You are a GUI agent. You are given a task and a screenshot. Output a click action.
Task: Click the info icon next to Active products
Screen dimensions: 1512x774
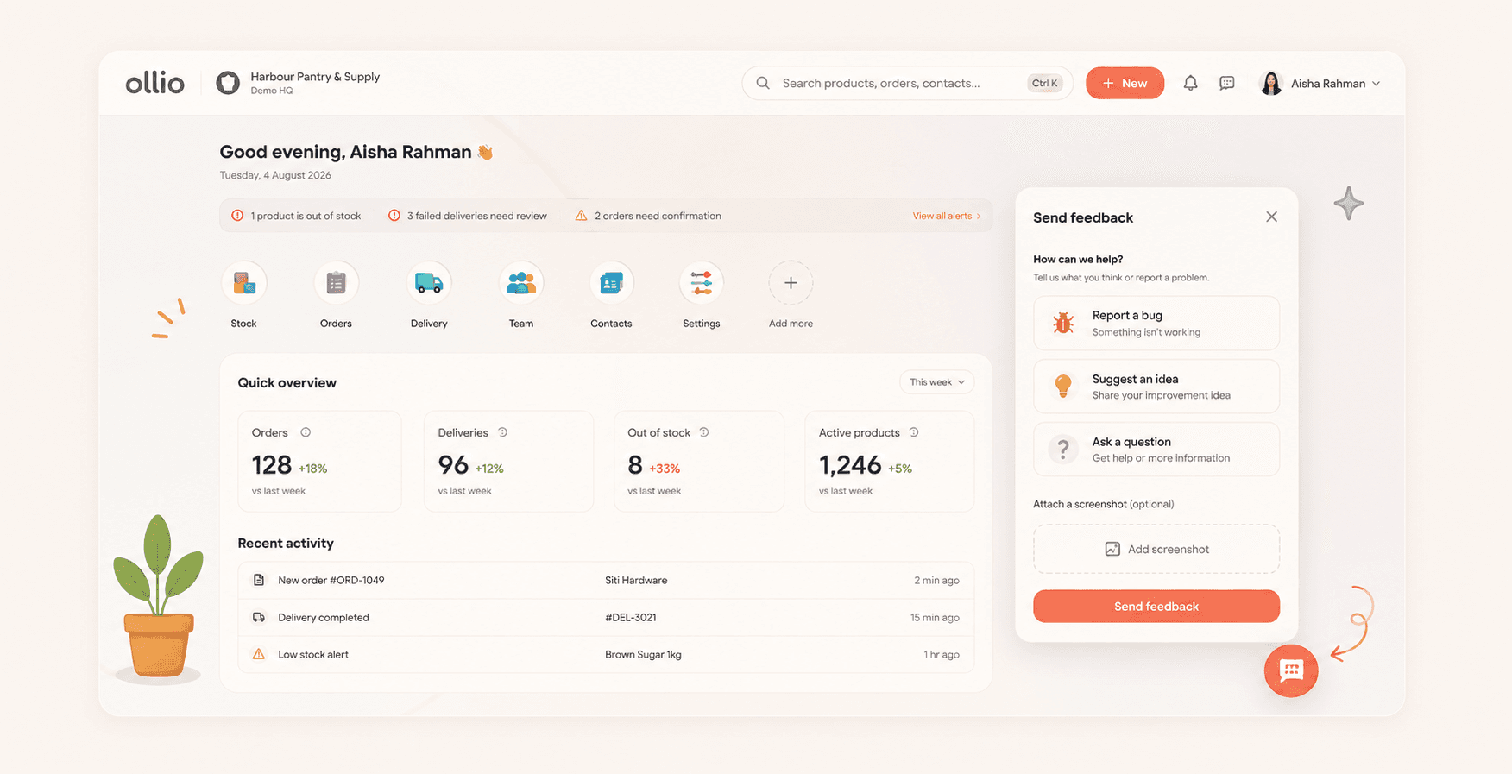914,432
